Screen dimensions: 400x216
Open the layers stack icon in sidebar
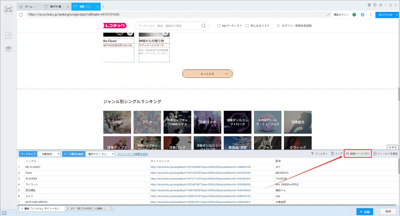pos(8,49)
